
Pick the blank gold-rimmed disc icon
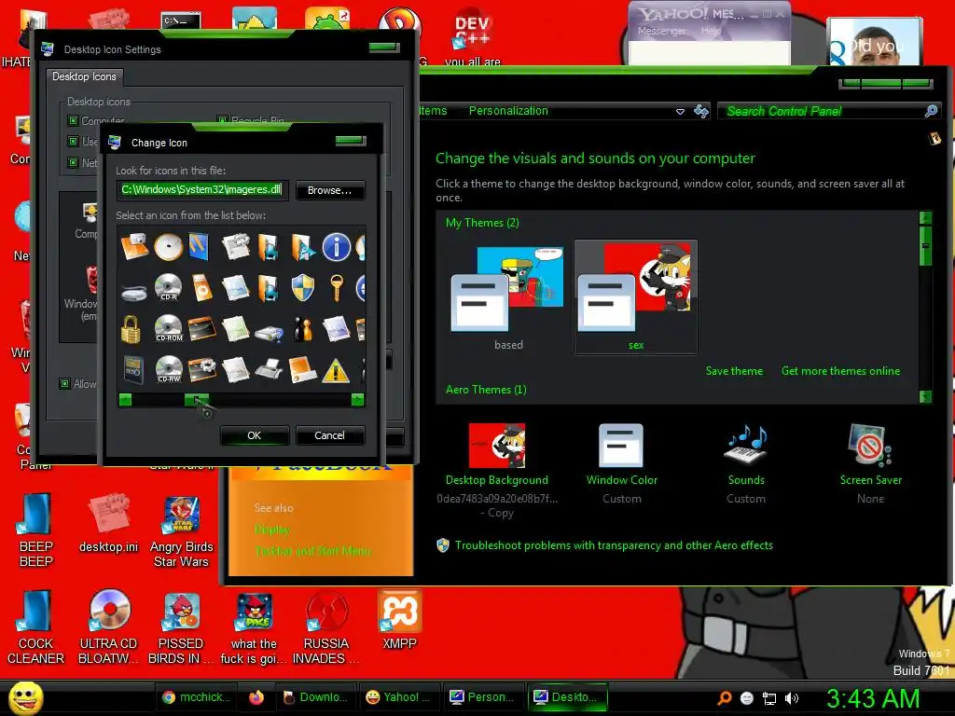[168, 247]
